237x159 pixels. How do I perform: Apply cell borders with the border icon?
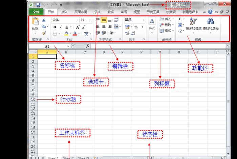[55, 33]
